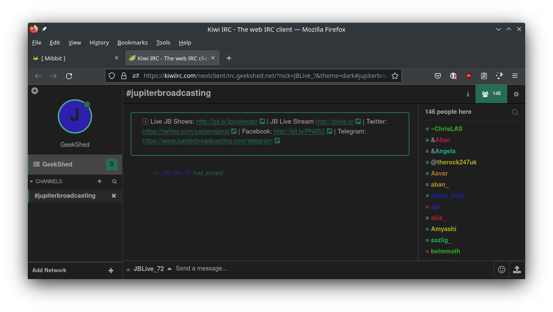Image resolution: width=553 pixels, height=312 pixels.
Task: Click the Save to Pocket icon
Action: tap(438, 76)
